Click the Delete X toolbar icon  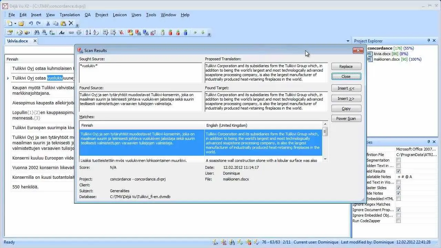(71, 23)
